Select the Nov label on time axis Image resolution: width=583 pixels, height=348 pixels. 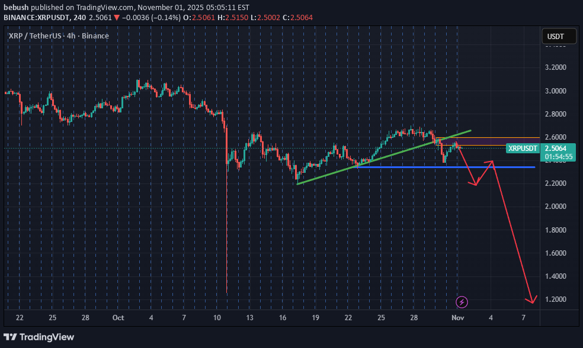457,318
